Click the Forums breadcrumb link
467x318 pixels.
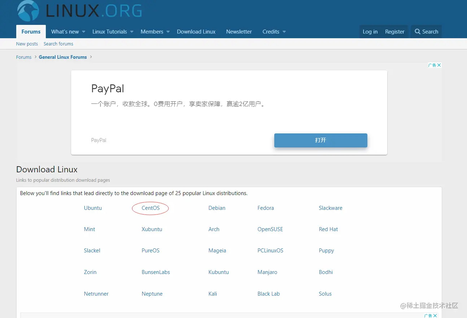coord(24,57)
